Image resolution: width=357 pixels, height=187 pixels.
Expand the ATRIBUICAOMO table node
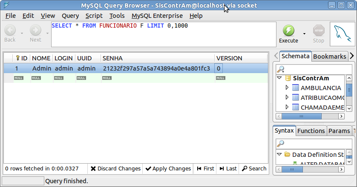point(287,97)
